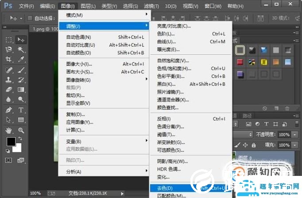The width and height of the screenshot is (302, 198).
Task: Select the Horizontal Type tool
Action: [21, 110]
